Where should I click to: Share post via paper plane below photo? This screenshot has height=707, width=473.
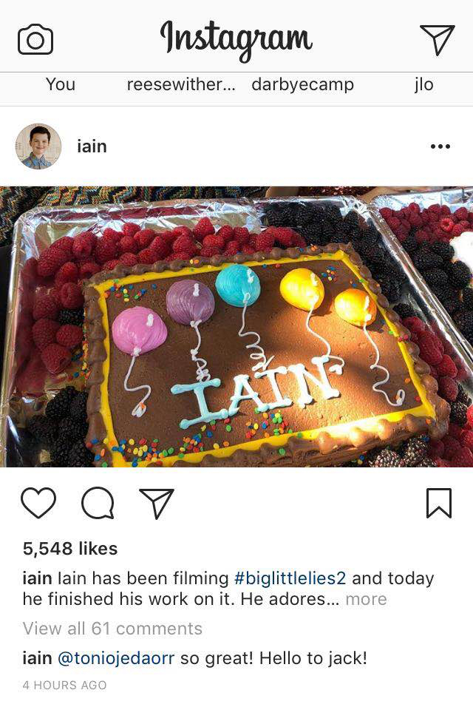[x=157, y=503]
